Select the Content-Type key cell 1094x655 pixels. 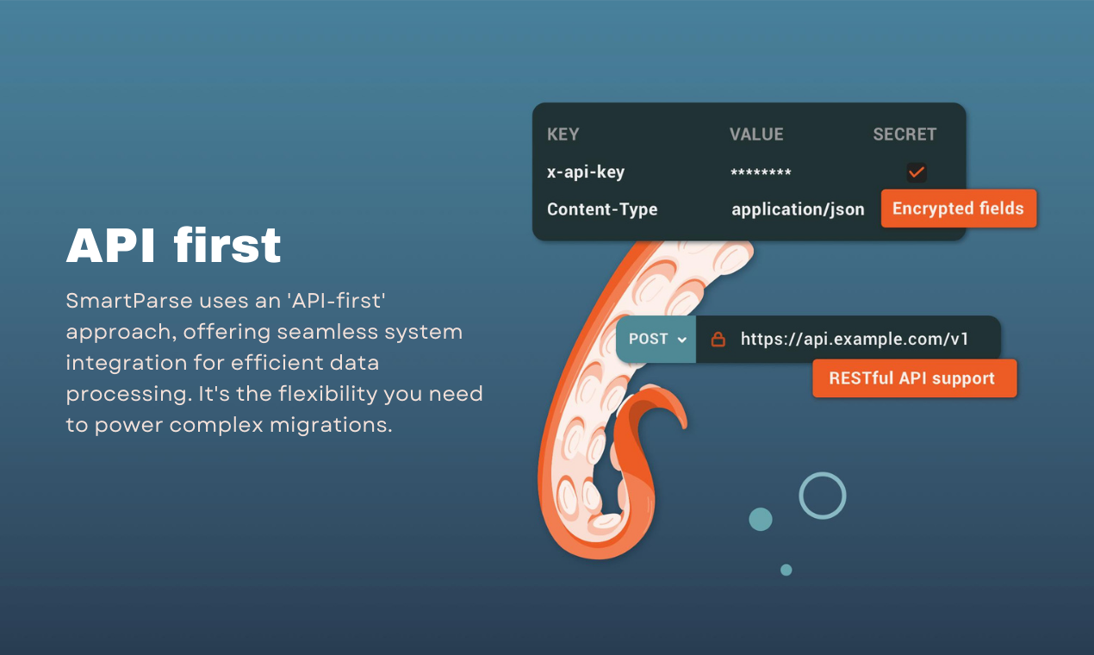click(x=602, y=209)
